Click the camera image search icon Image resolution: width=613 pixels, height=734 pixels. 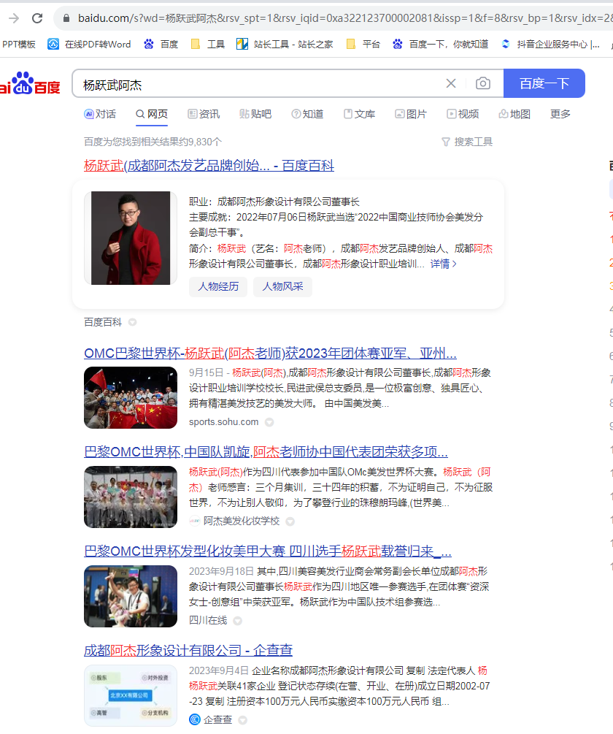tap(482, 83)
